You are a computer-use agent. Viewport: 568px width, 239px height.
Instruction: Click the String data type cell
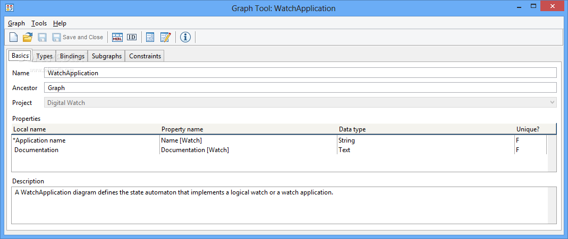pyautogui.click(x=426, y=140)
